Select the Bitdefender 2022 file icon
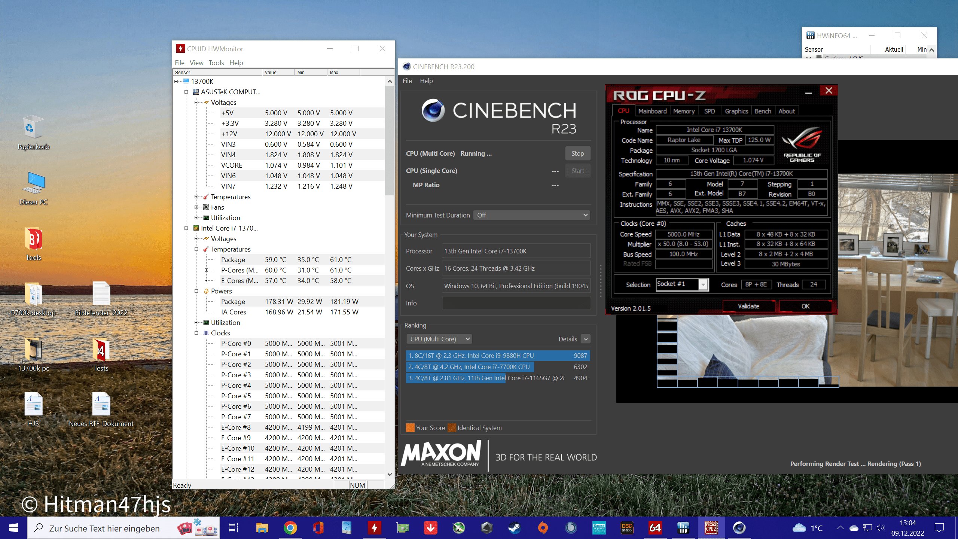The height and width of the screenshot is (539, 958). pos(101,299)
